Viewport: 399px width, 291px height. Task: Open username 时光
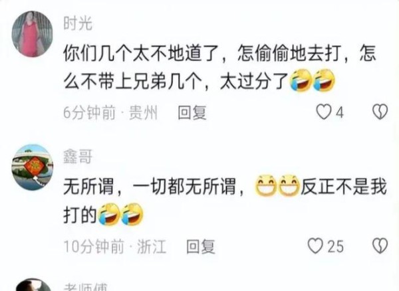point(78,24)
